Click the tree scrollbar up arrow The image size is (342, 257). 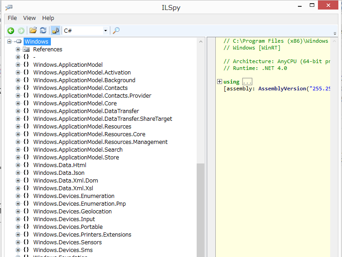click(201, 41)
